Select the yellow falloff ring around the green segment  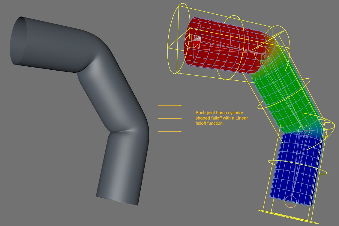point(284,94)
